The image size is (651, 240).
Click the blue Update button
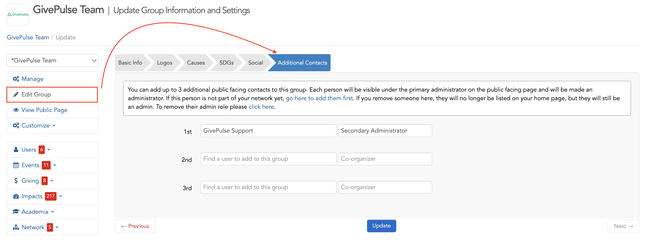[x=381, y=226]
